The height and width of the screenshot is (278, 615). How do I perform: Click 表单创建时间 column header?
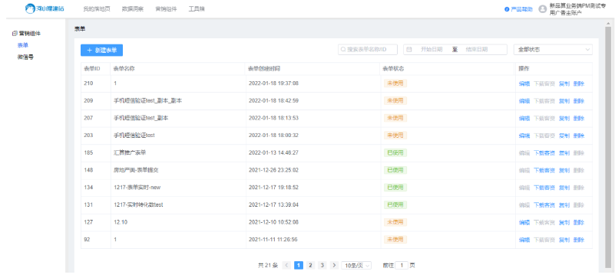tap(264, 69)
